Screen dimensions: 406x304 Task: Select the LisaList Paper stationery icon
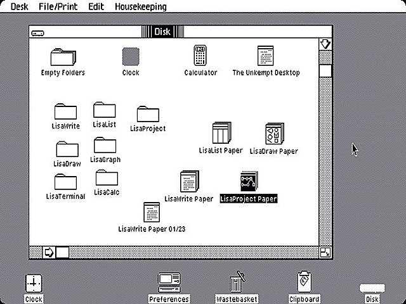click(x=221, y=133)
